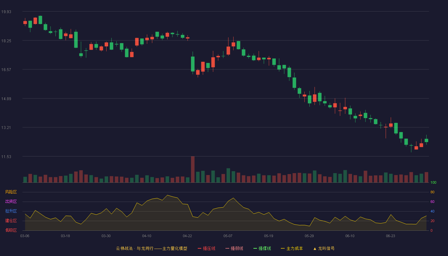Click the 低吸区 zone label
The image size is (448, 256).
coord(11,230)
